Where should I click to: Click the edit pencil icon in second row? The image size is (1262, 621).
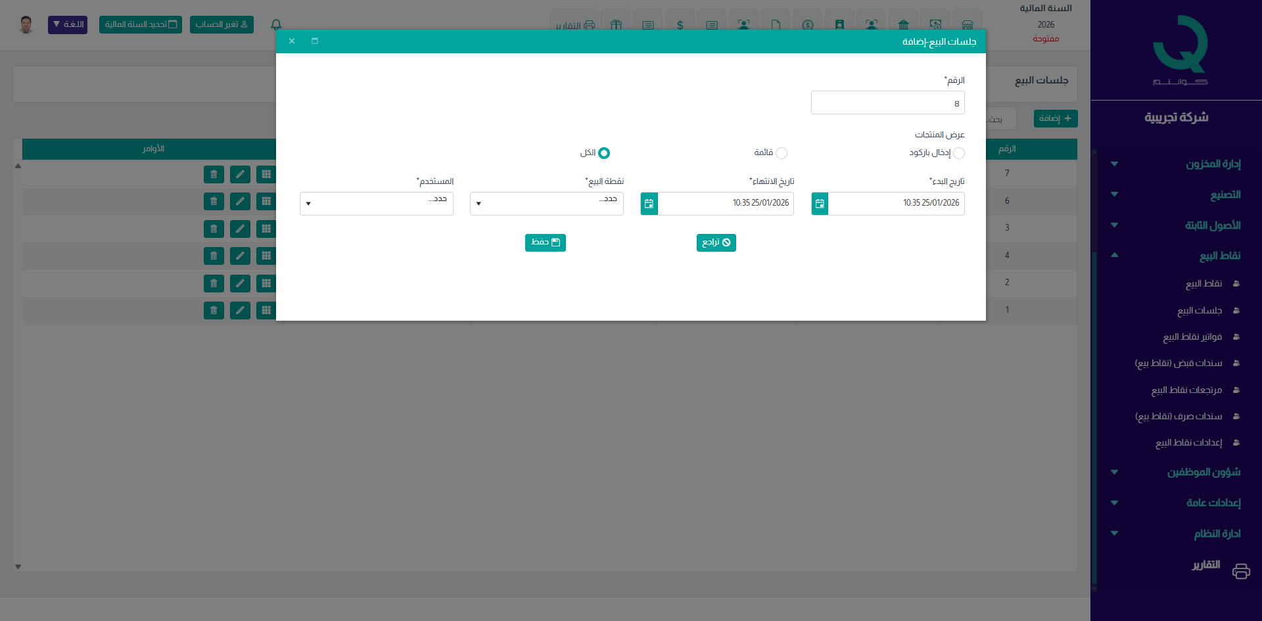(x=240, y=202)
